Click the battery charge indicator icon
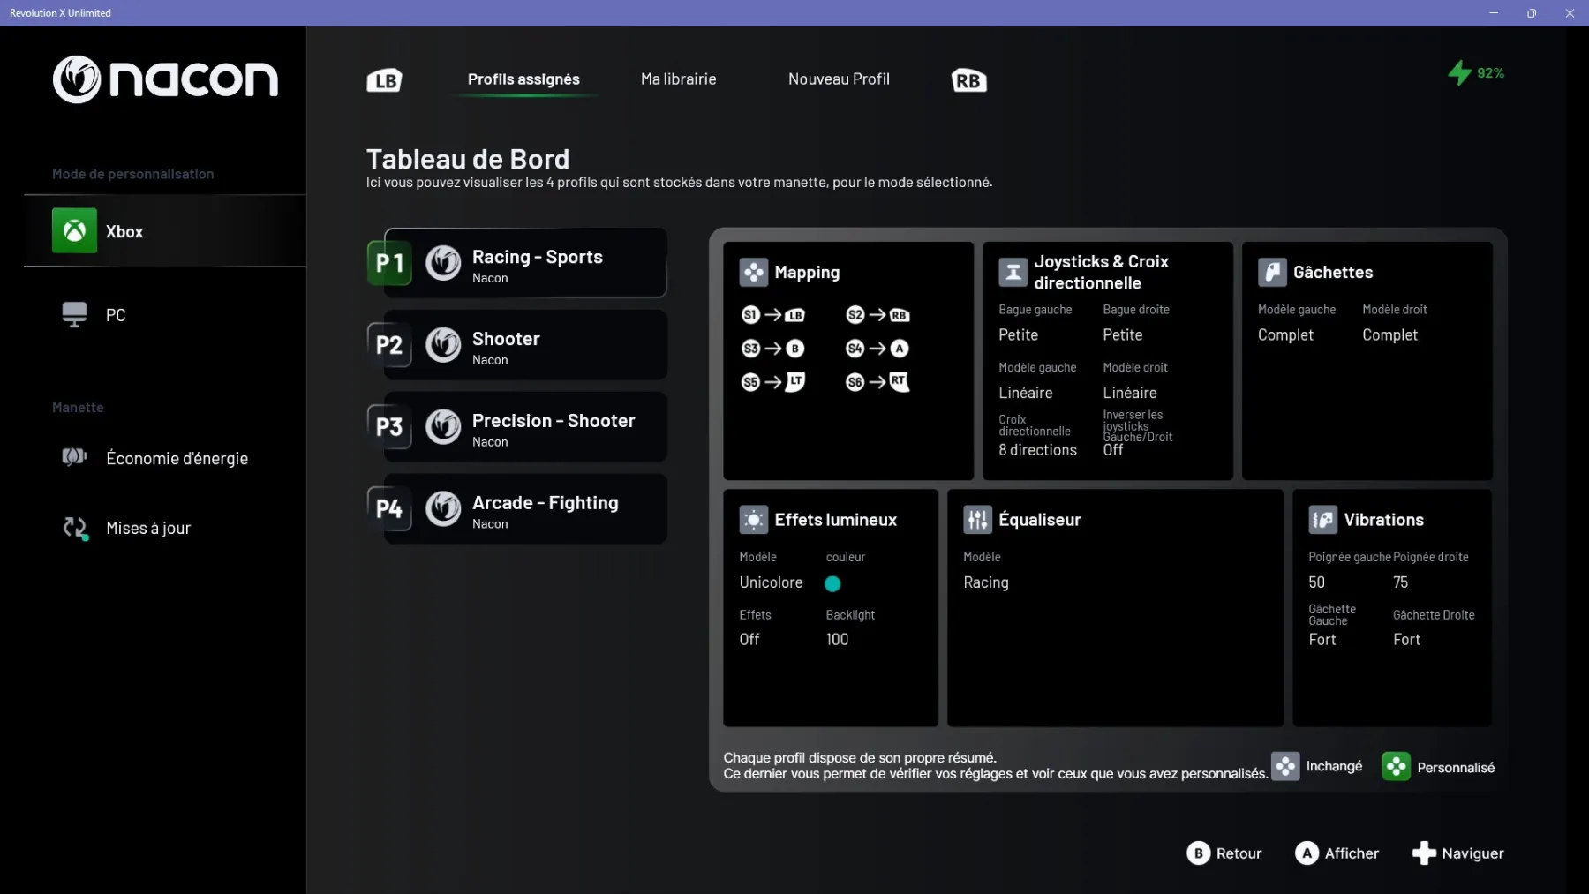1589x894 pixels. pyautogui.click(x=1460, y=73)
